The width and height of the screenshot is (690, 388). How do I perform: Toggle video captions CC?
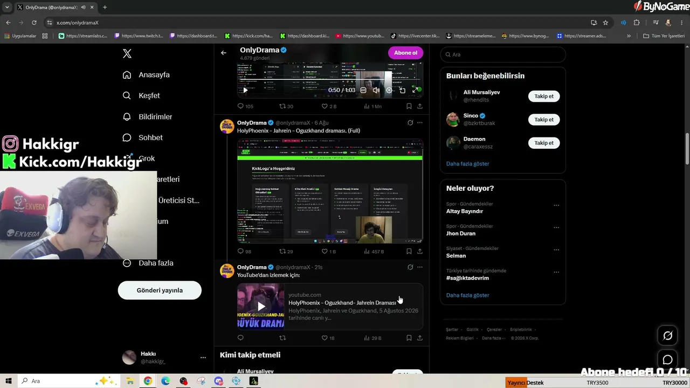(363, 90)
